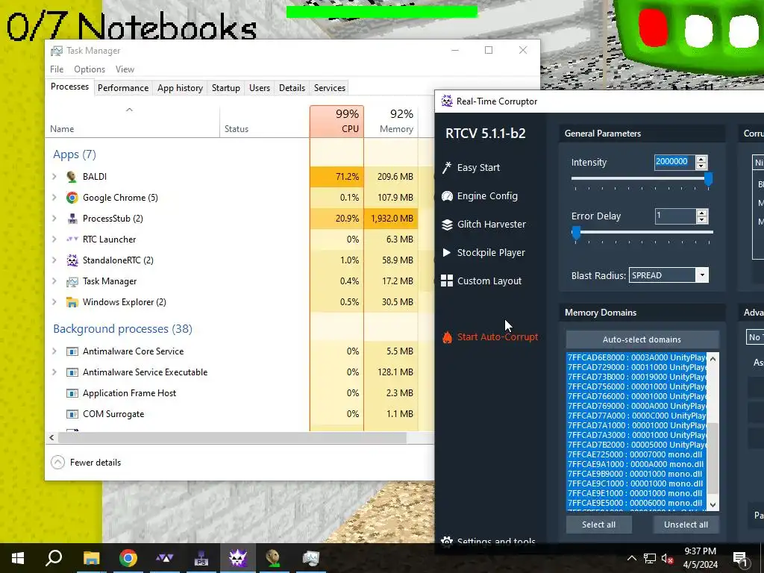This screenshot has height=573, width=764.
Task: Switch to Real-Time Corruptor in taskbar
Action: pos(238,558)
